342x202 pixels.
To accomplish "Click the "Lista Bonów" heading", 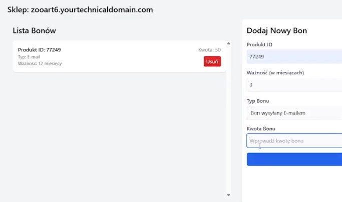I will pyautogui.click(x=34, y=31).
